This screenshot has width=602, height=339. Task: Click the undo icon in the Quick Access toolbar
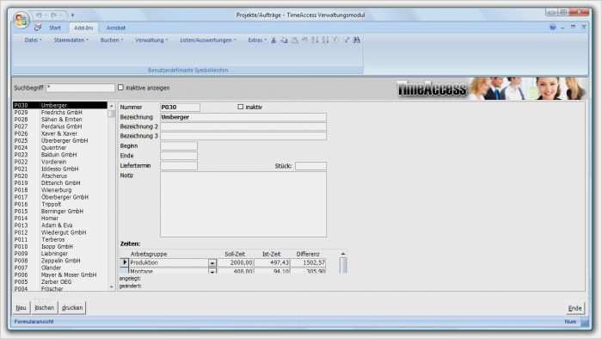[40, 15]
